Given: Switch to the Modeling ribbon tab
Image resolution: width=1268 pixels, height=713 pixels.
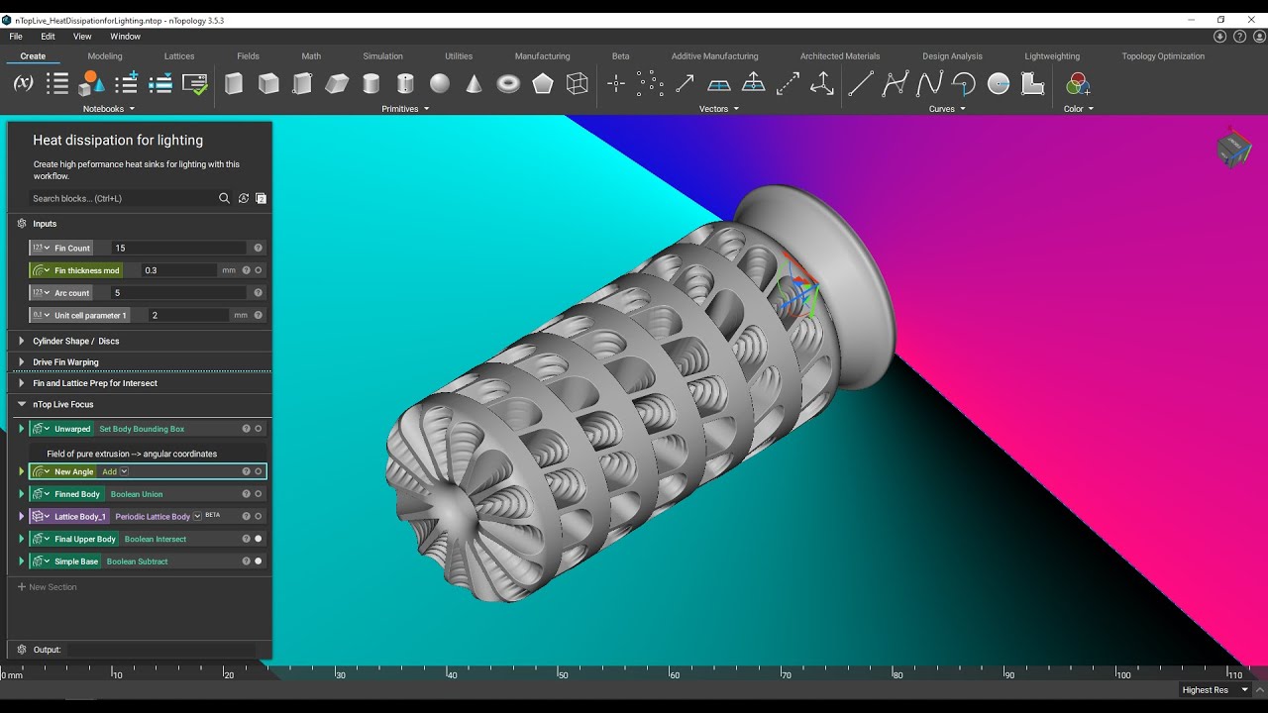Looking at the screenshot, I should (x=105, y=56).
